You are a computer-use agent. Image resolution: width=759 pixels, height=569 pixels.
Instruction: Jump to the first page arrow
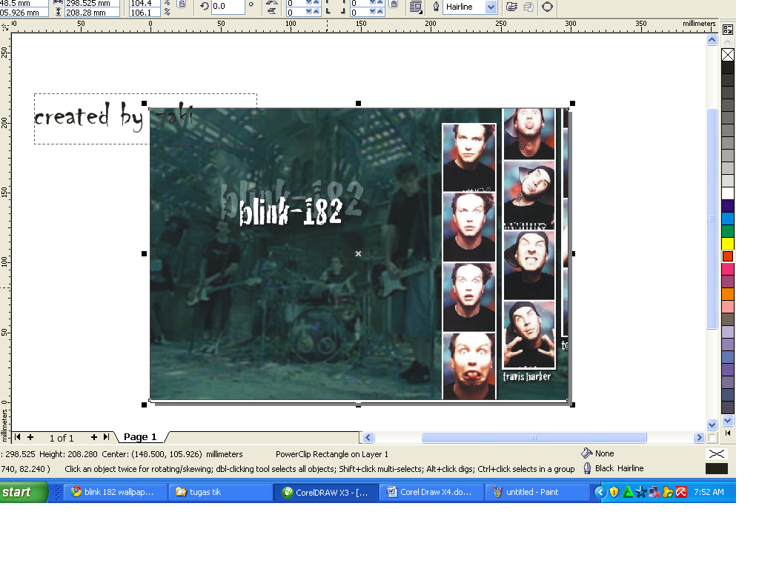18,437
